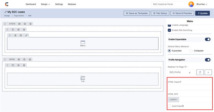Viewport: 214px width, 112px height.
Task: Open settings gear for section #7679
Action: [25, 24]
